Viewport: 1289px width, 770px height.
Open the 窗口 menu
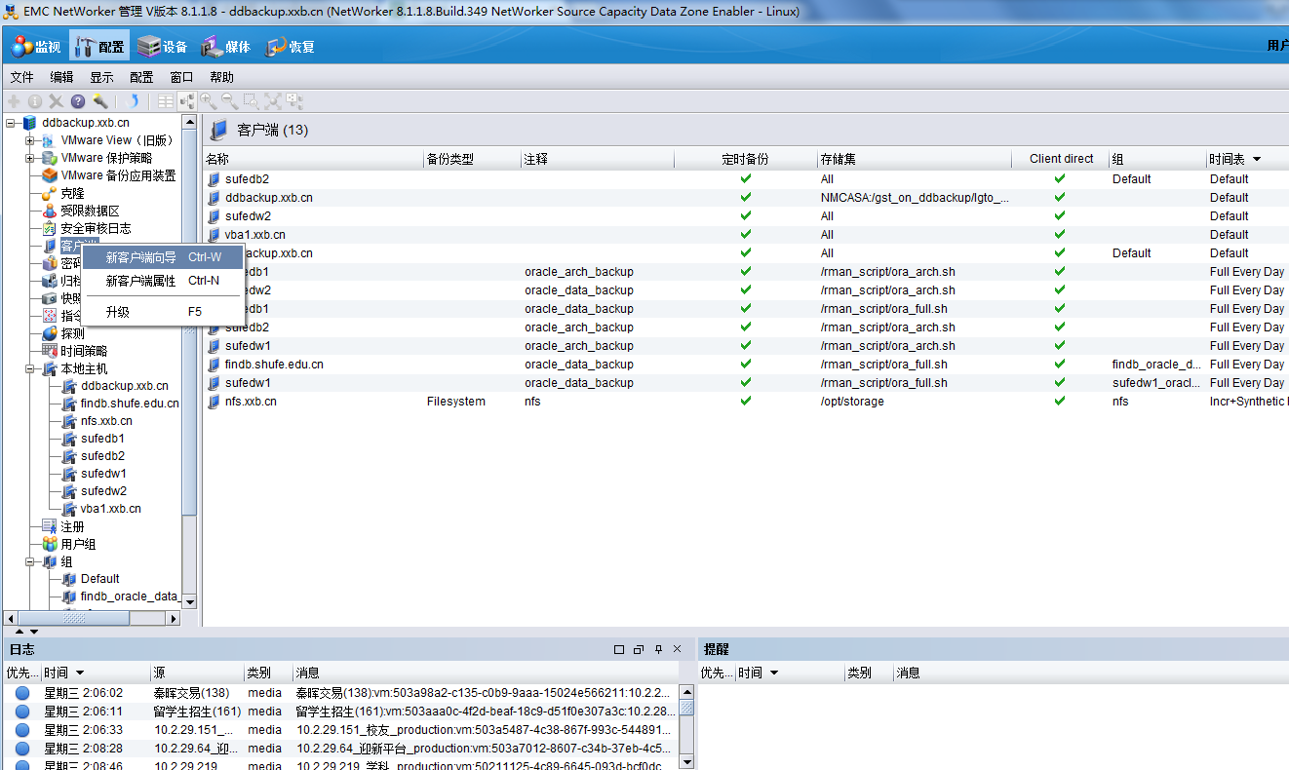point(181,77)
